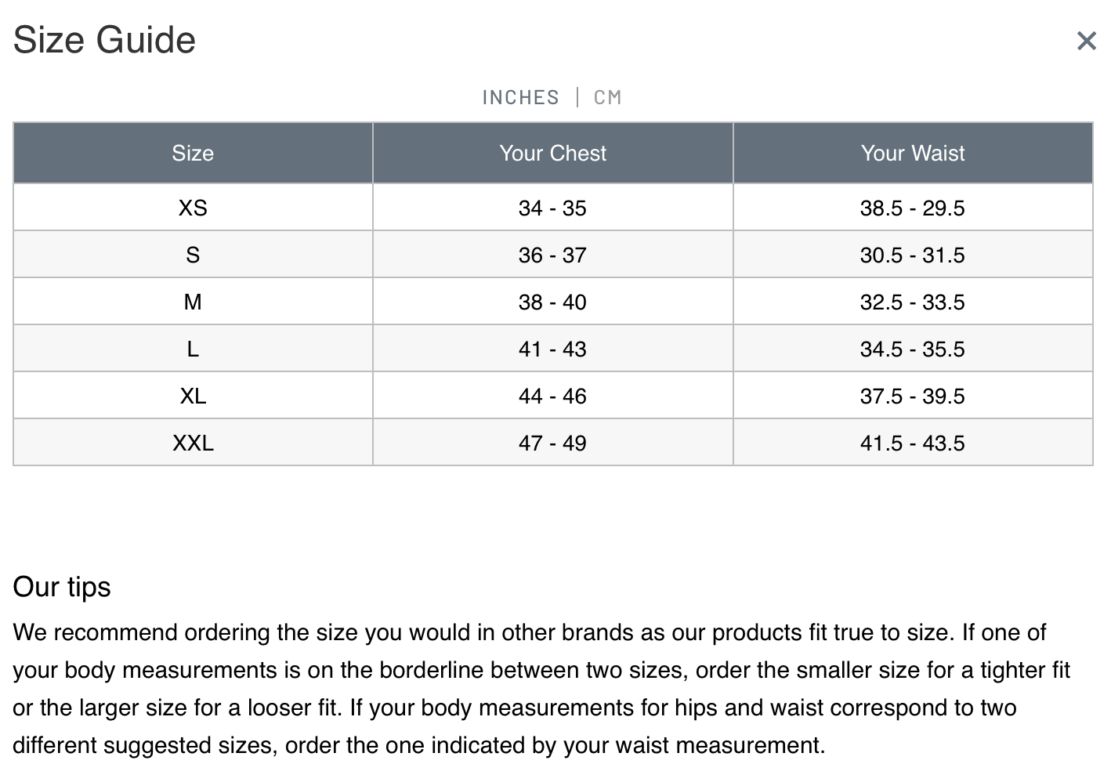Click chest measurement 44 - 46
The height and width of the screenshot is (782, 1111).
(x=552, y=396)
